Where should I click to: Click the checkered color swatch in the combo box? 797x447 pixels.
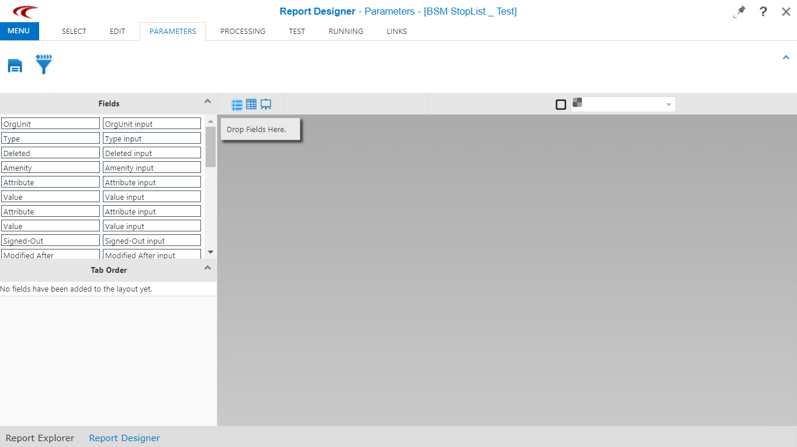coord(577,102)
